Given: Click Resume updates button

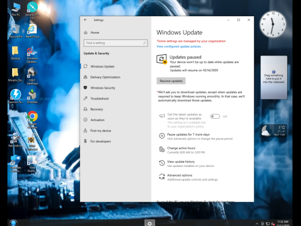Looking at the screenshot, I should (x=171, y=81).
